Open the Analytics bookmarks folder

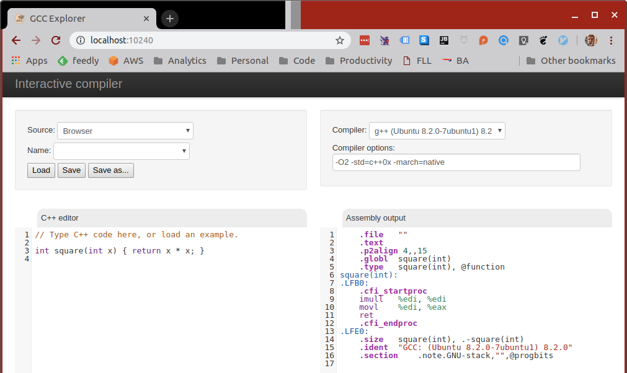click(x=180, y=61)
